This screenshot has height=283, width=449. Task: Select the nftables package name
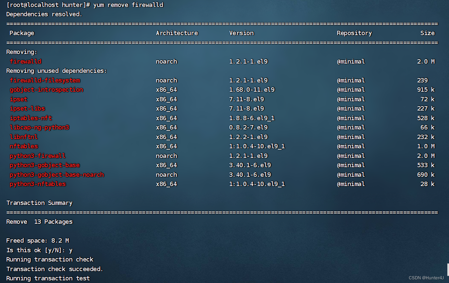24,146
